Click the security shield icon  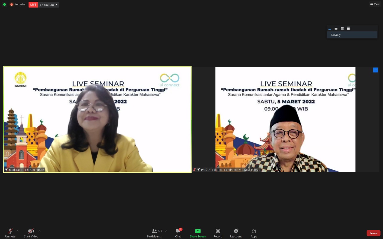tap(4, 4)
